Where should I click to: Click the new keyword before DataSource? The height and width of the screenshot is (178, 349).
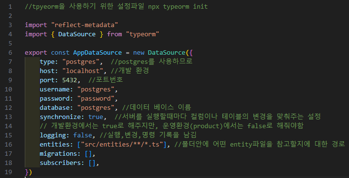click(x=138, y=53)
